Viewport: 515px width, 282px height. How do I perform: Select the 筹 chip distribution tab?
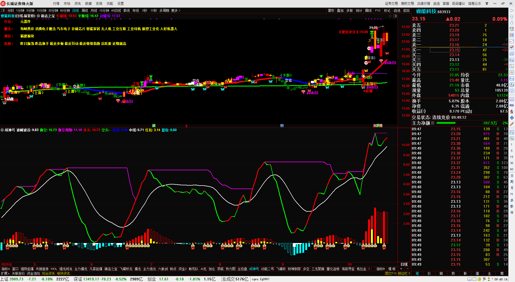(502, 273)
